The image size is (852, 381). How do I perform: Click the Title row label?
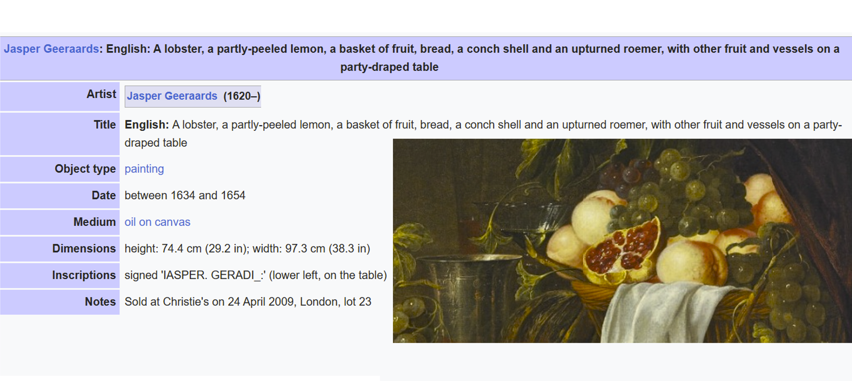click(x=60, y=134)
